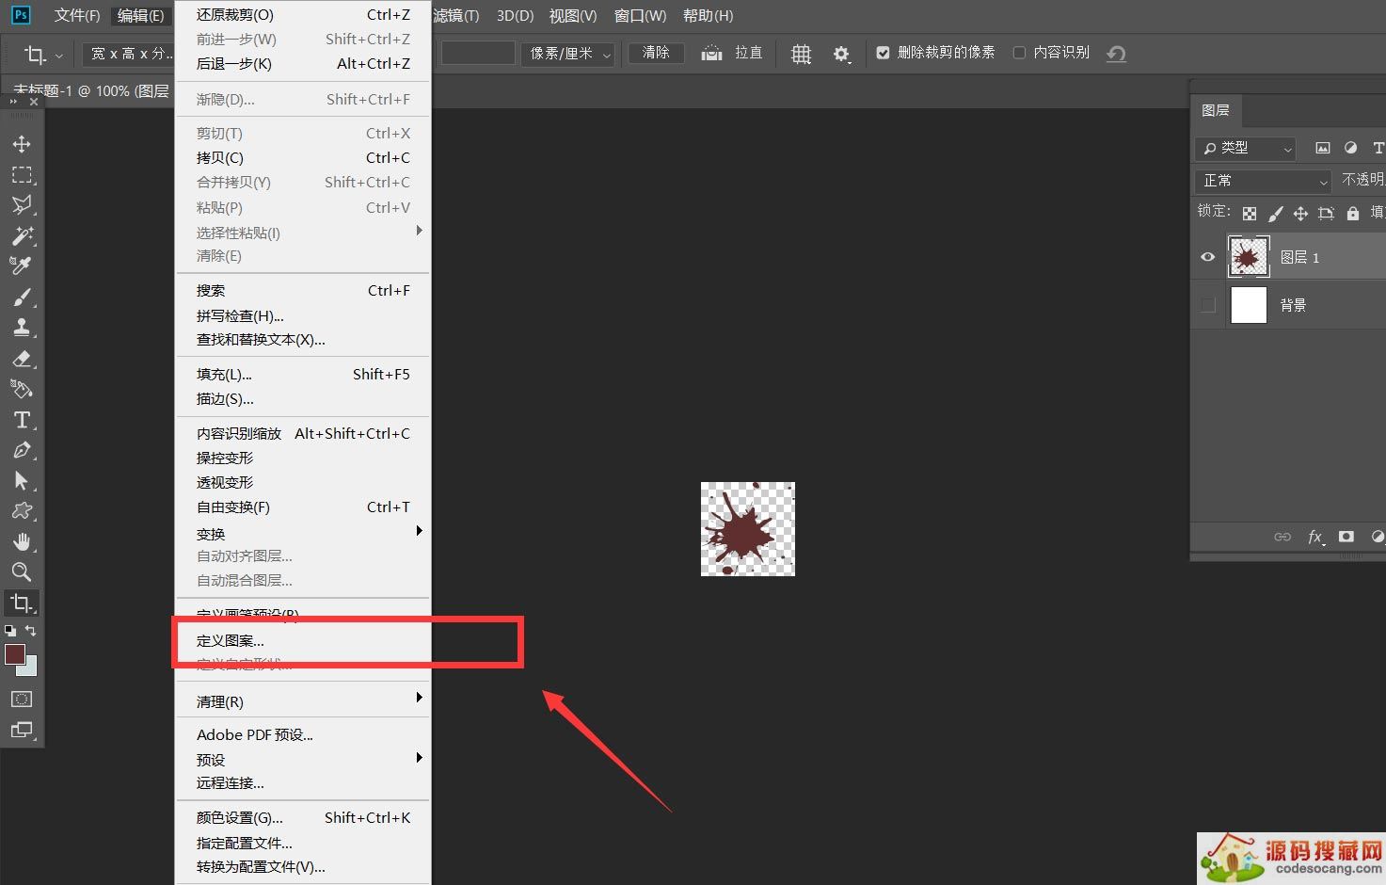The height and width of the screenshot is (885, 1386).
Task: Select the Eraser tool
Action: tap(22, 359)
